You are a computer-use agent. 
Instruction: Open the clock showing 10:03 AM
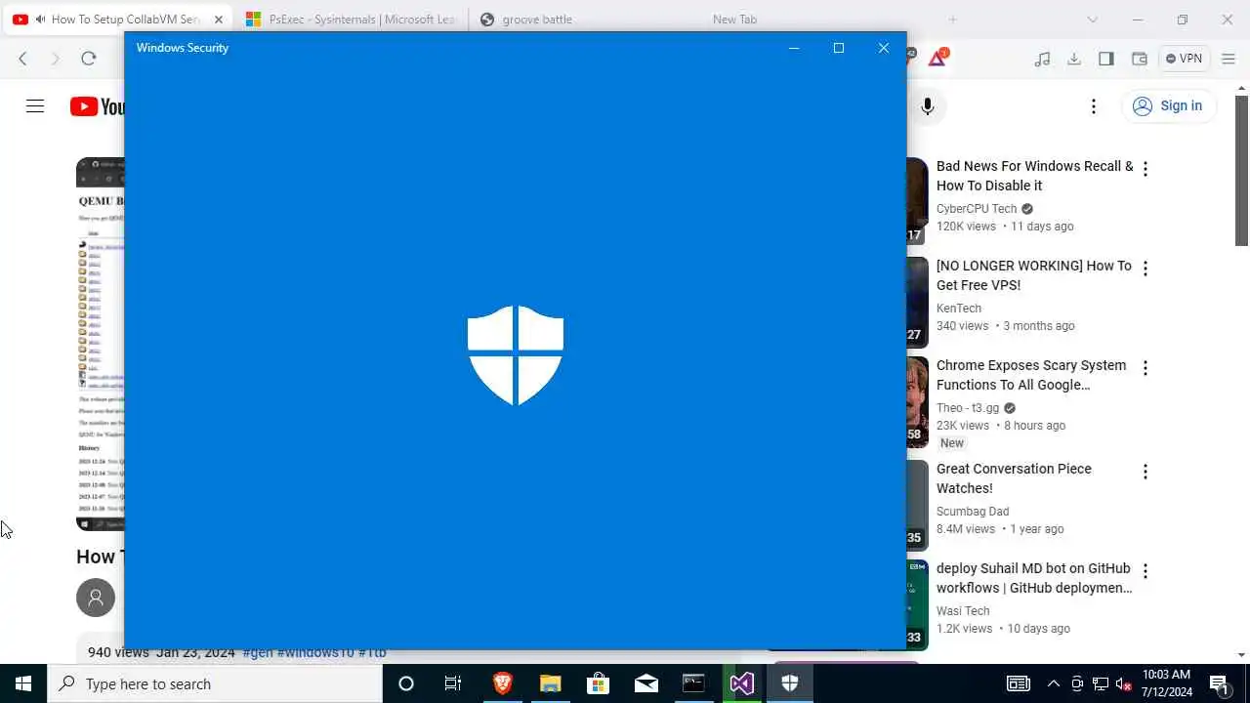click(x=1166, y=683)
